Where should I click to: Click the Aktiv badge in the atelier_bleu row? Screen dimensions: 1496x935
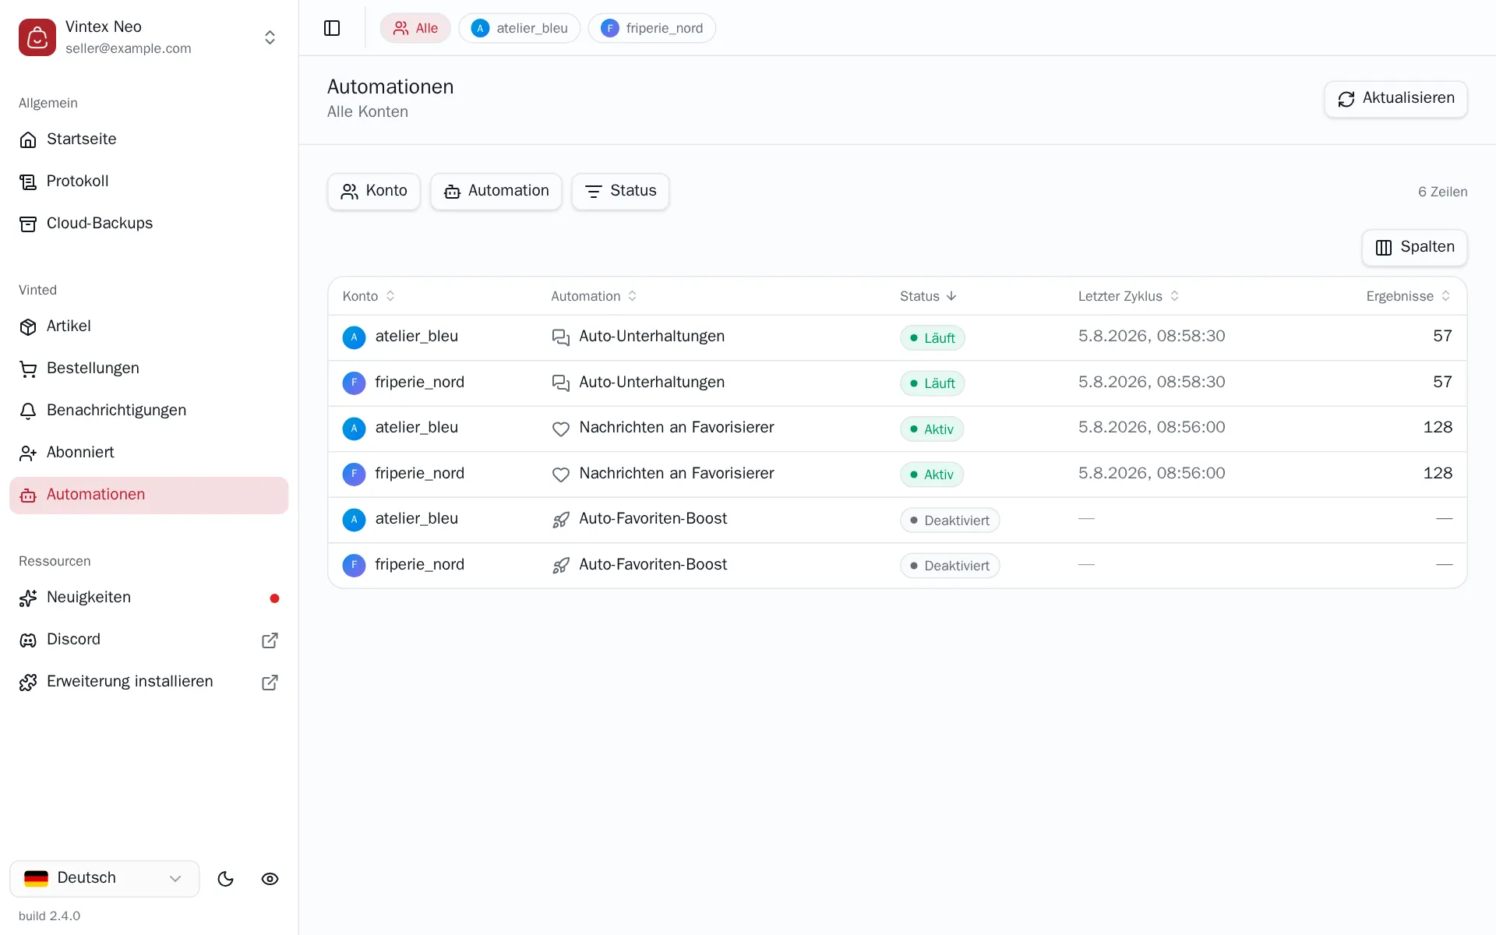tap(931, 429)
